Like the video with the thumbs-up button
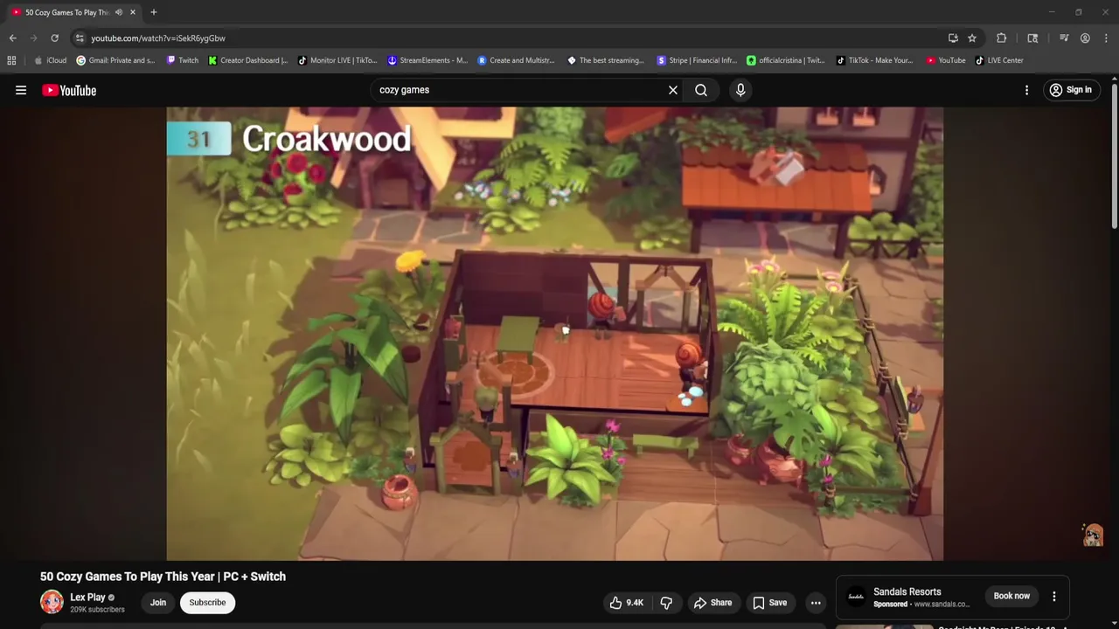 [627, 603]
